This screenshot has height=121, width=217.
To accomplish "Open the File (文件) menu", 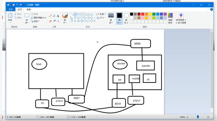I will click(x=11, y=9).
